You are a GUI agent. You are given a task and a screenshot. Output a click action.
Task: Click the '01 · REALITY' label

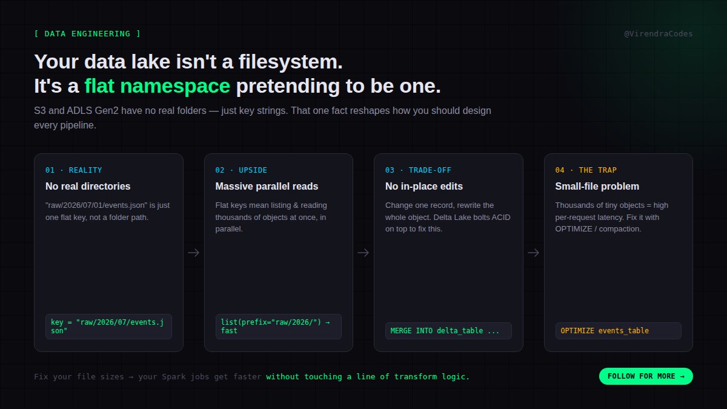tap(73, 170)
